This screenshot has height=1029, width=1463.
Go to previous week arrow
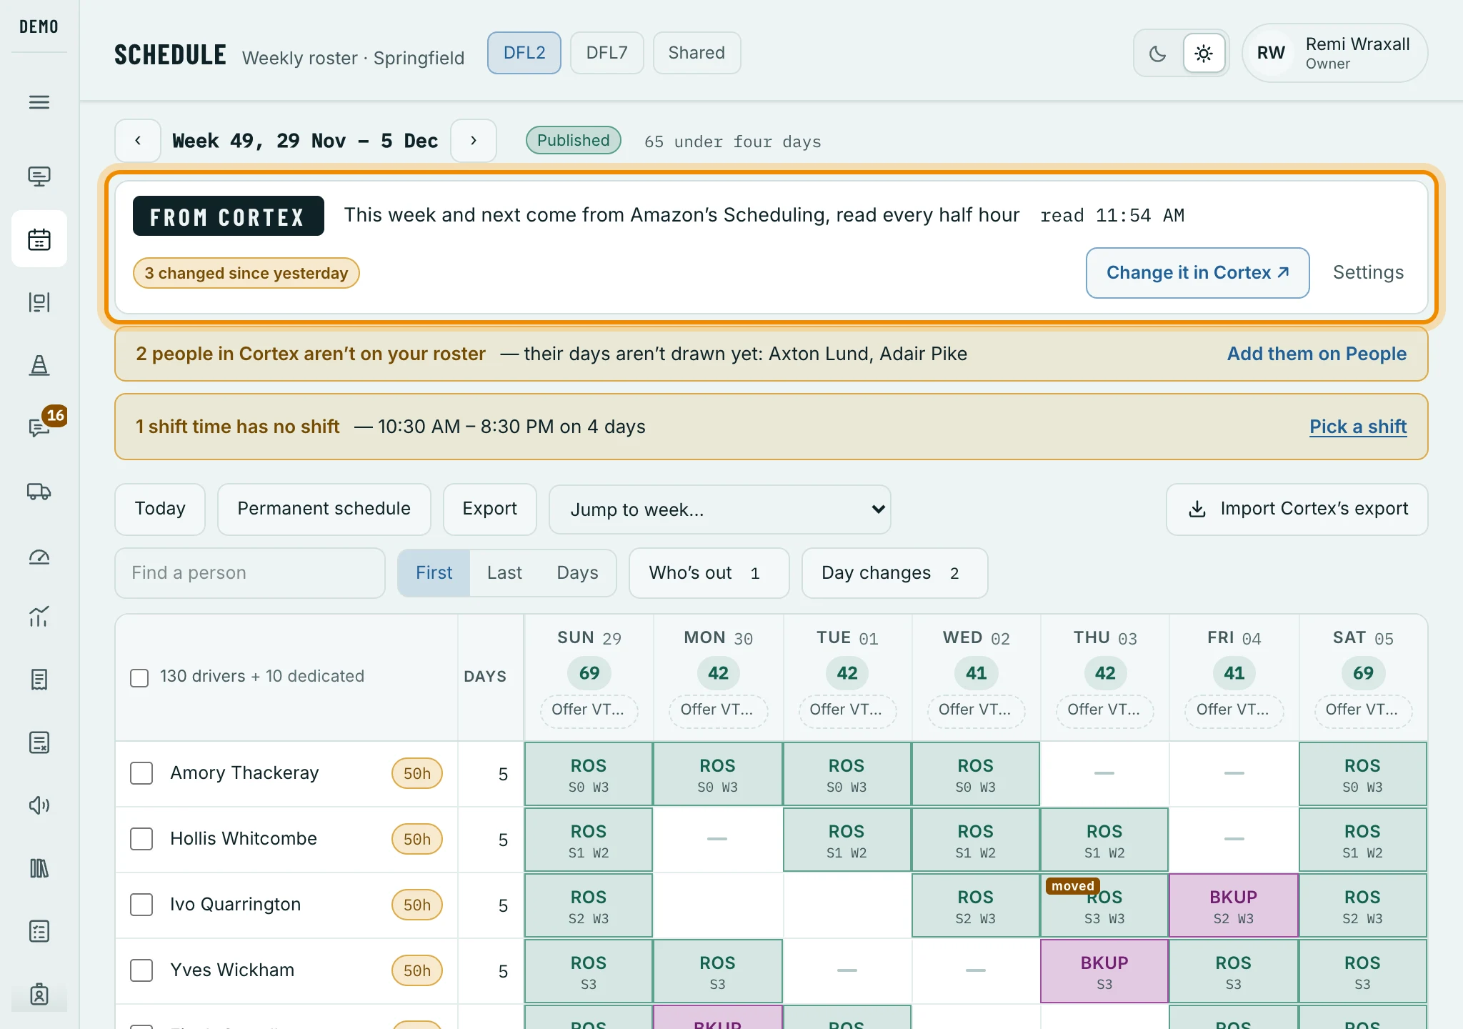(x=138, y=141)
